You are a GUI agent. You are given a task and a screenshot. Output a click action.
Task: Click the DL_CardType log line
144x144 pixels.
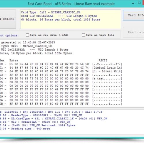click(x=54, y=119)
